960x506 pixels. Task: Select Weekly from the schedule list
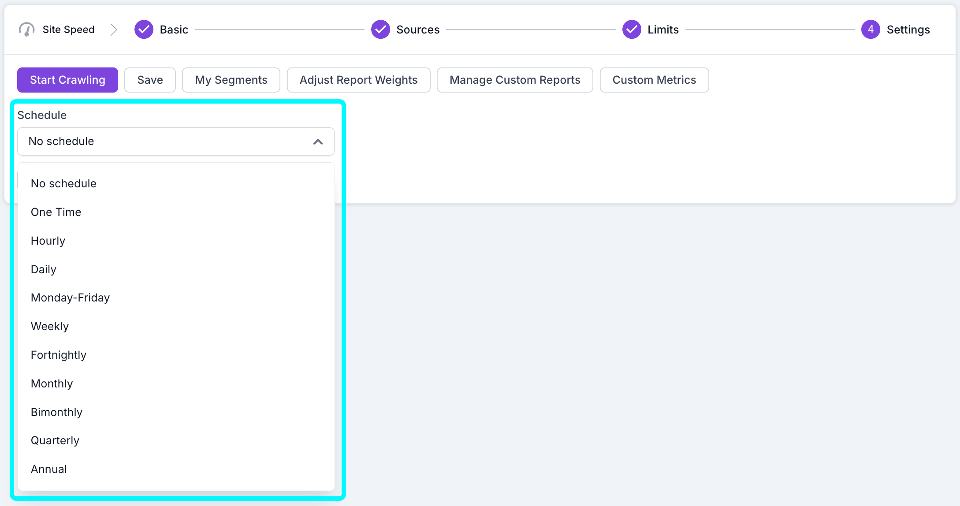[x=49, y=326]
